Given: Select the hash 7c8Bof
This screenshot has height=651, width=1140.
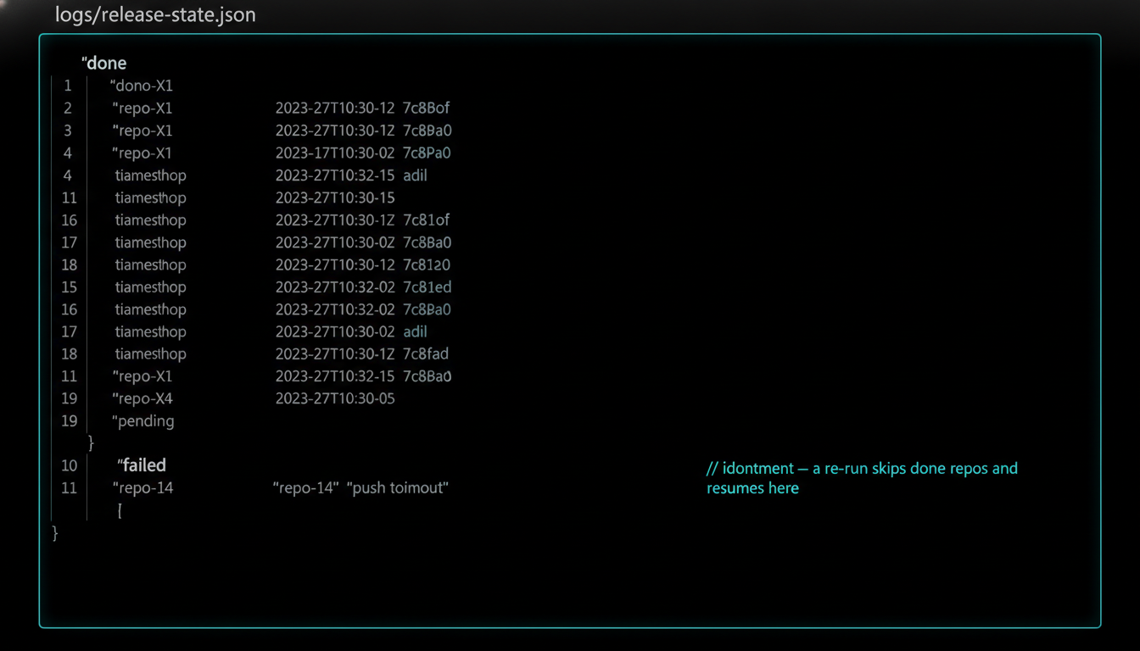Looking at the screenshot, I should pos(426,108).
